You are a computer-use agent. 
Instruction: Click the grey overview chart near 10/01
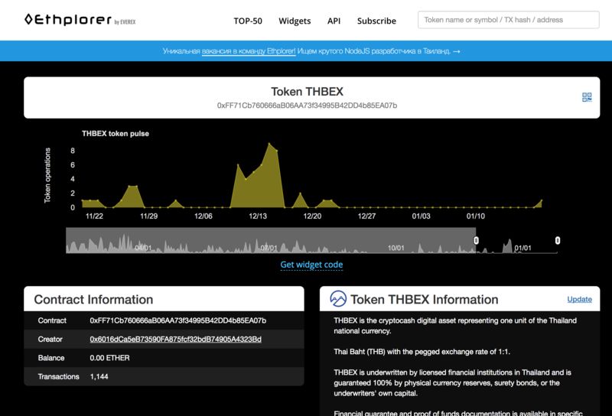pyautogui.click(x=396, y=243)
